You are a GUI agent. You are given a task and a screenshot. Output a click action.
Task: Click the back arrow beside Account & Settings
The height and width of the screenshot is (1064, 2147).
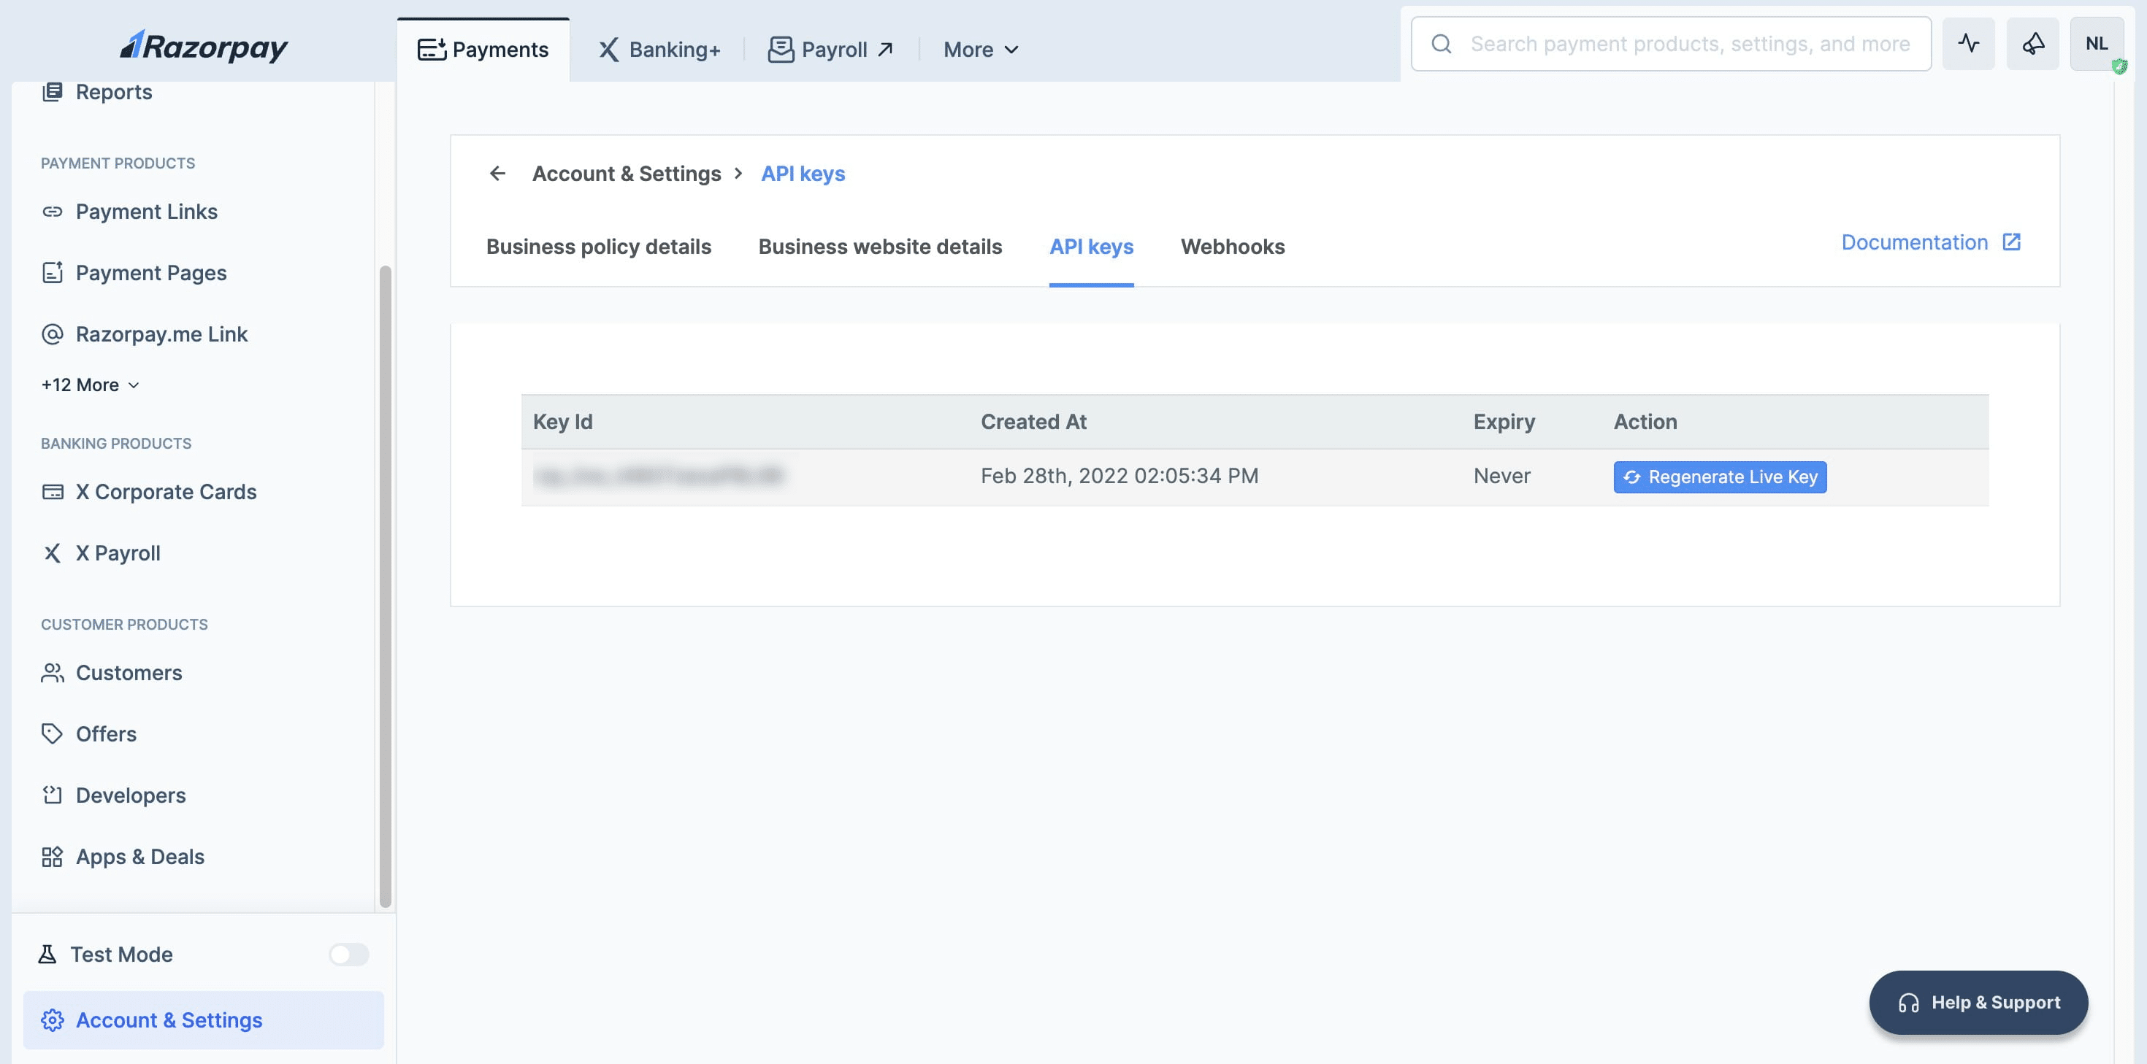click(x=497, y=173)
